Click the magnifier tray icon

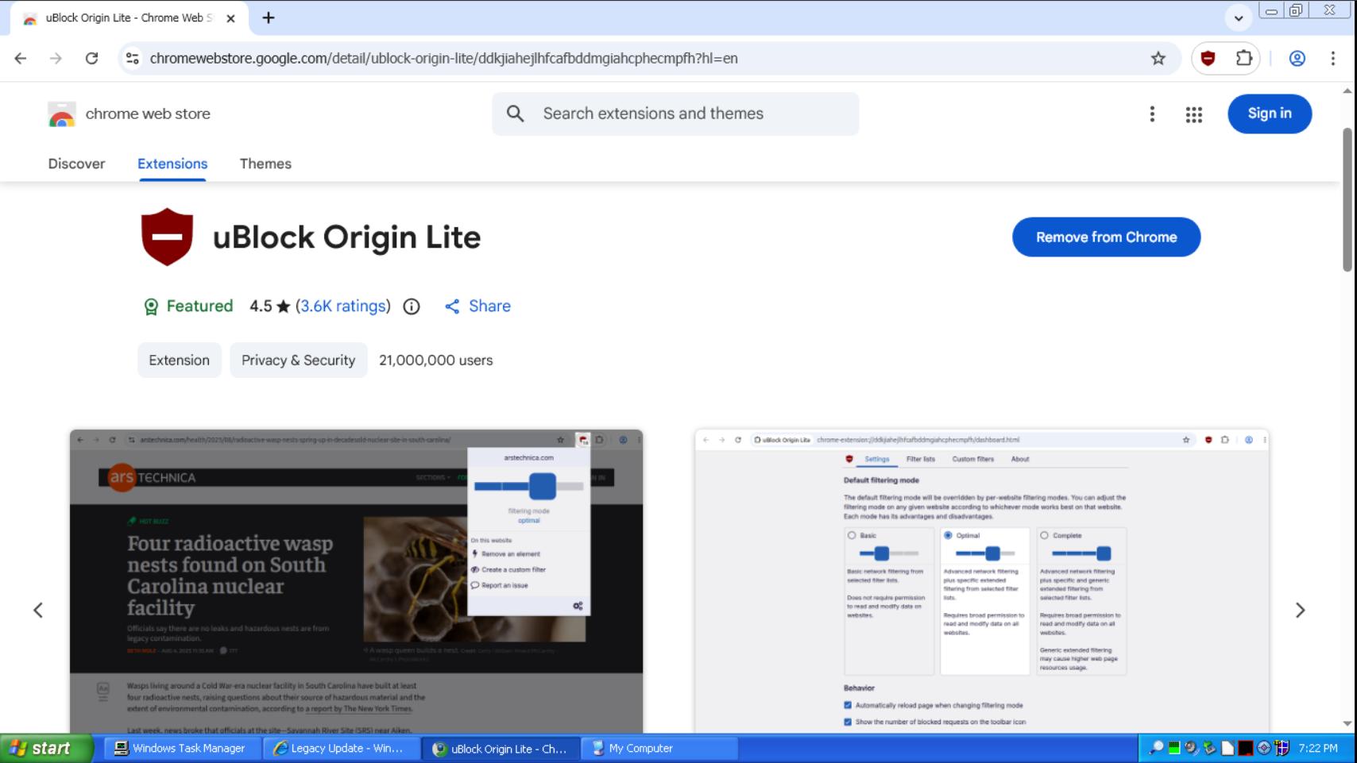pos(1156,748)
